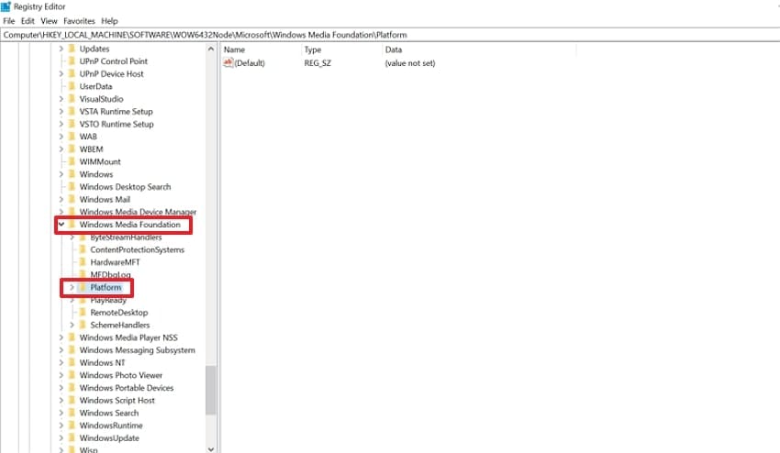Select the MFDbgLog key
This screenshot has width=780, height=453.
[110, 274]
